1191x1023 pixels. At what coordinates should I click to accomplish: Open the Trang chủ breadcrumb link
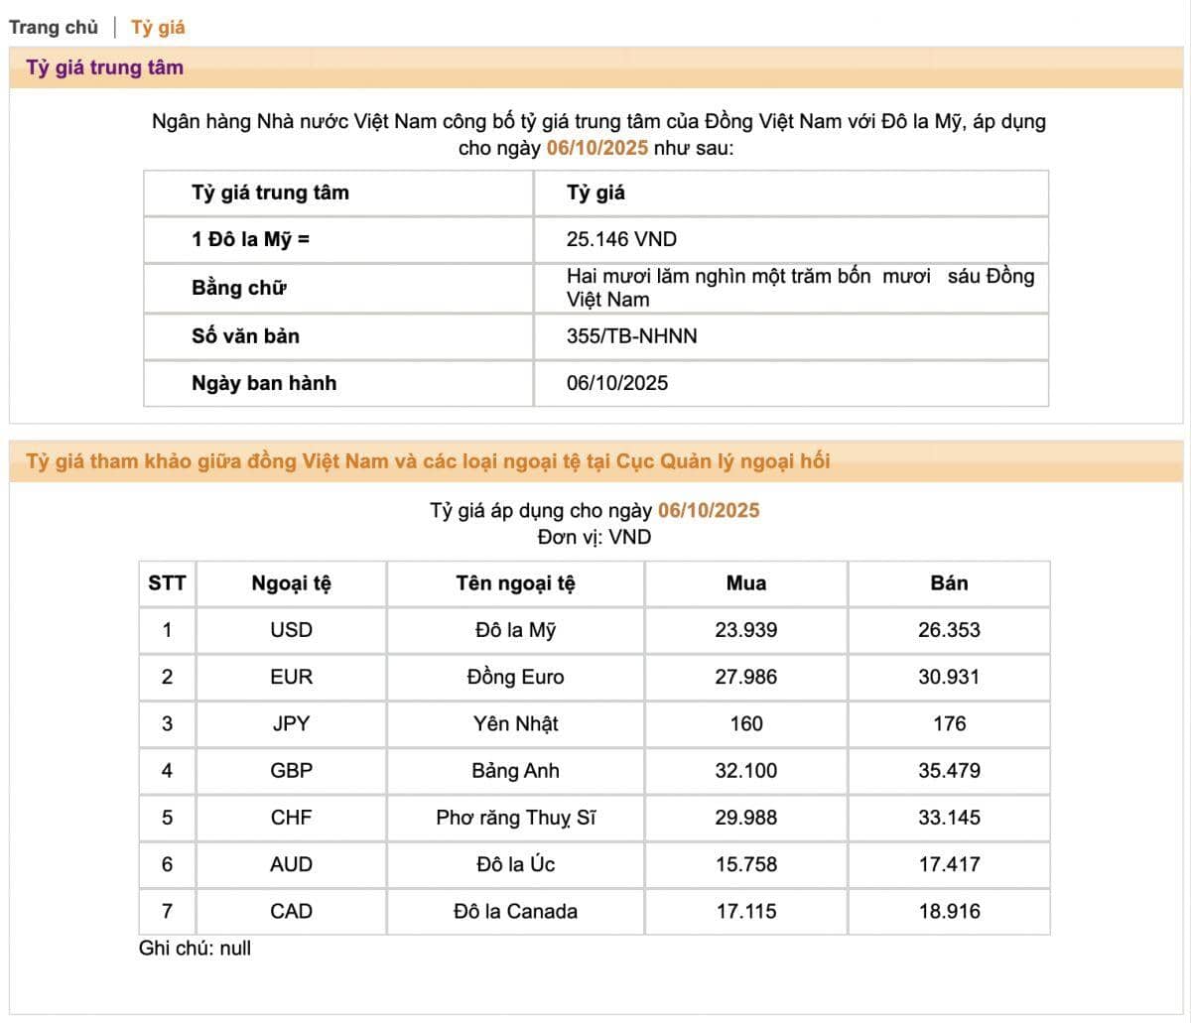[x=54, y=27]
